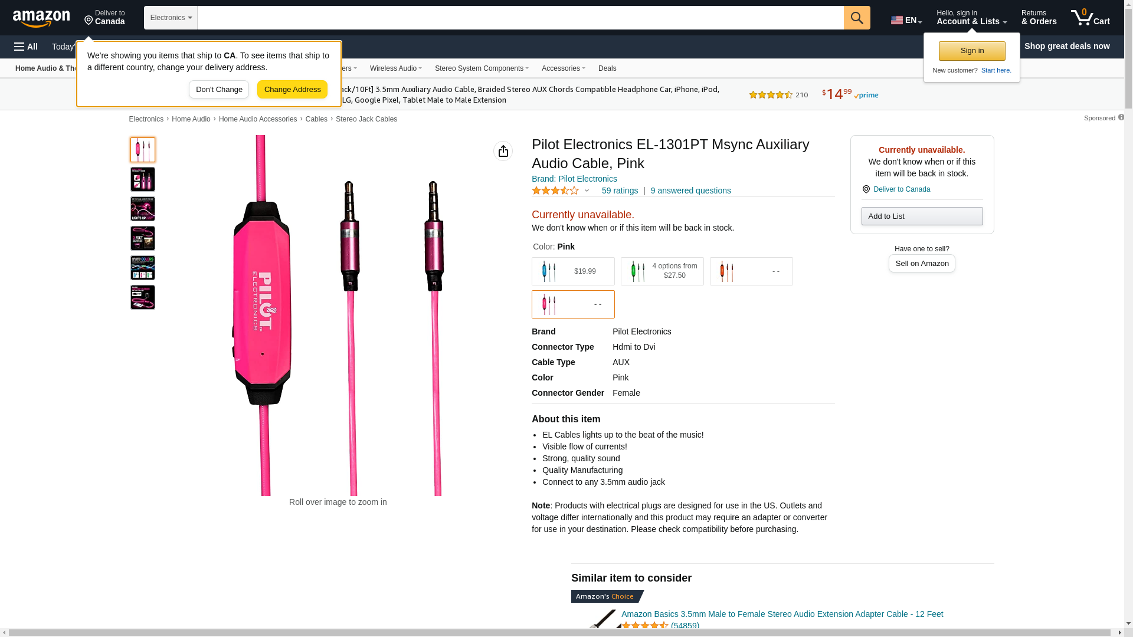This screenshot has width=1133, height=637.
Task: Select the green color option from $27.50
Action: coord(662,271)
